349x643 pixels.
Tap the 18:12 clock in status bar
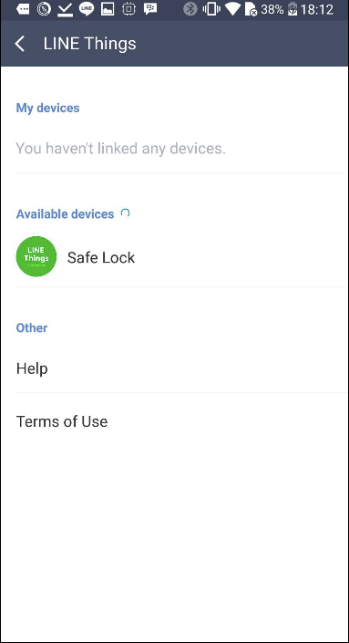tap(317, 9)
